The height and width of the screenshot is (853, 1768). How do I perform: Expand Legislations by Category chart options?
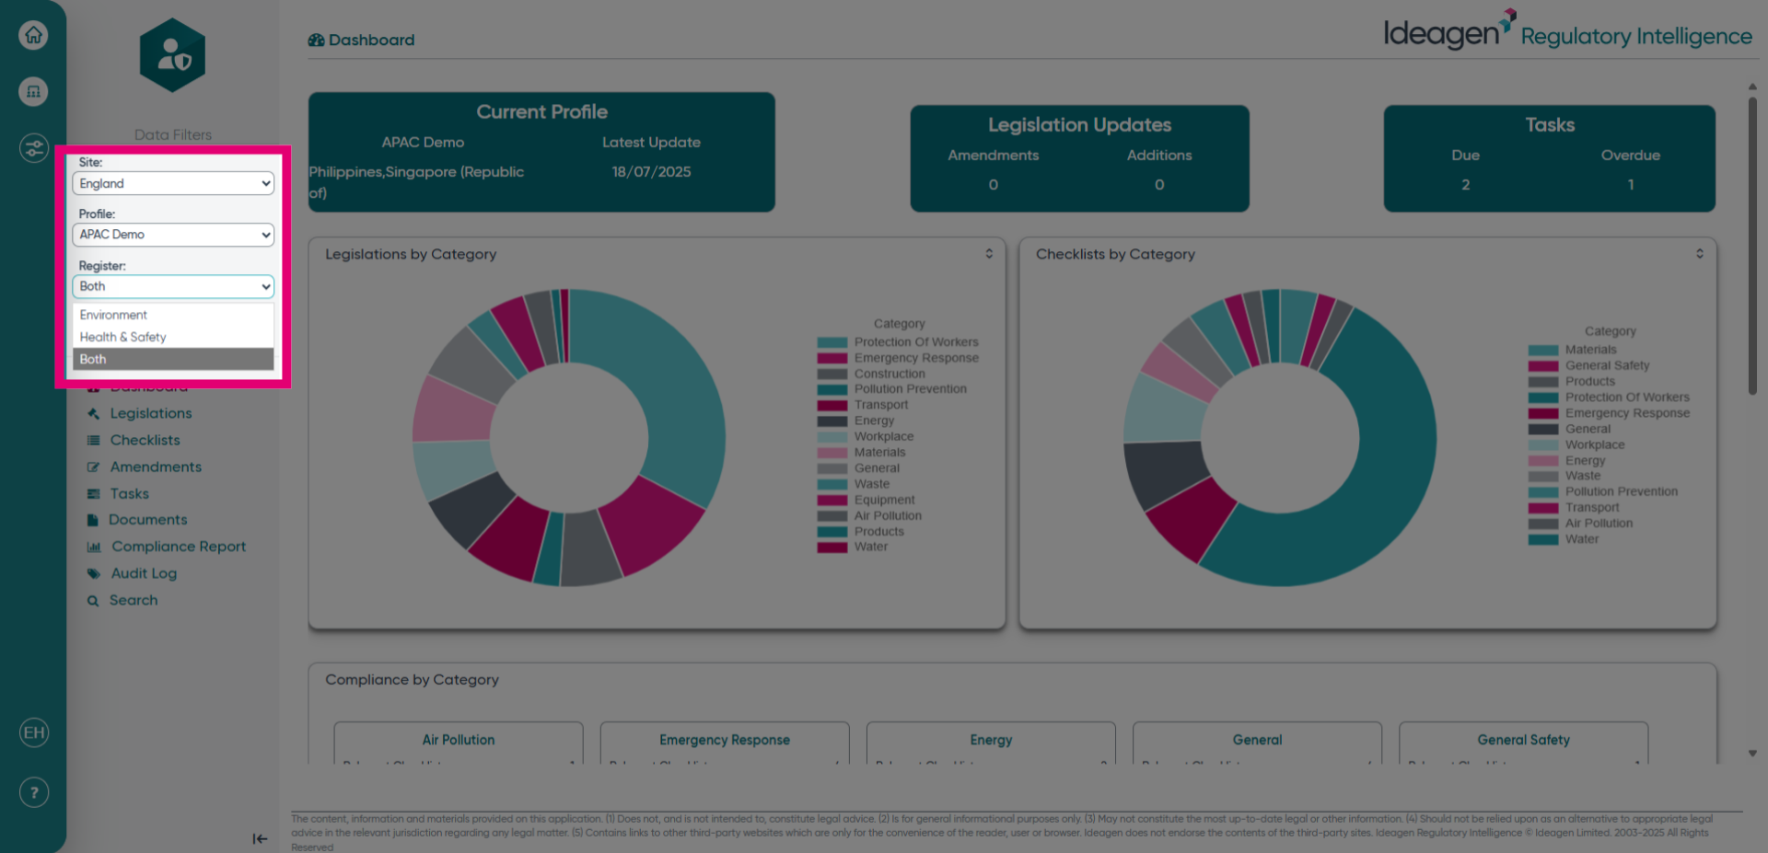click(989, 254)
